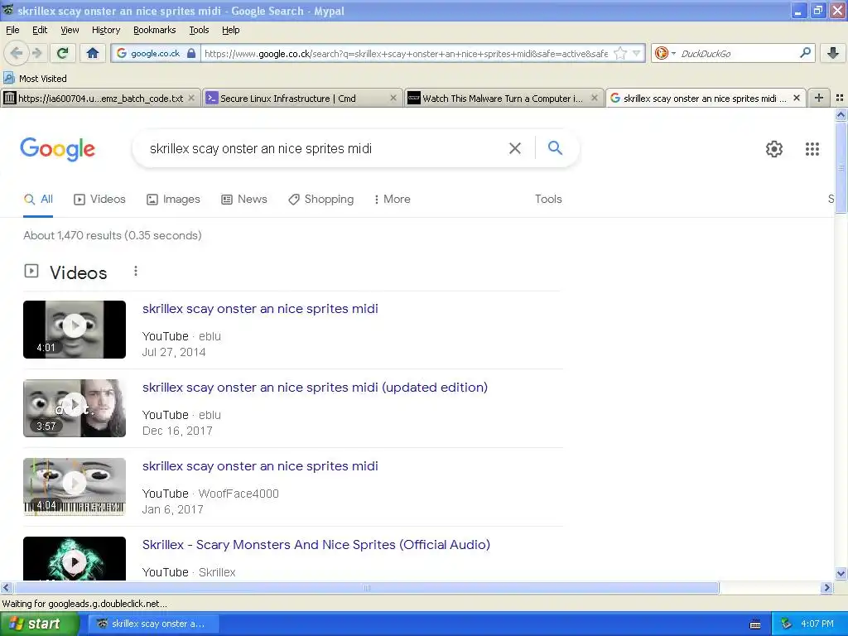848x636 pixels.
Task: Open the Tools menu in menu bar
Action: pyautogui.click(x=199, y=30)
